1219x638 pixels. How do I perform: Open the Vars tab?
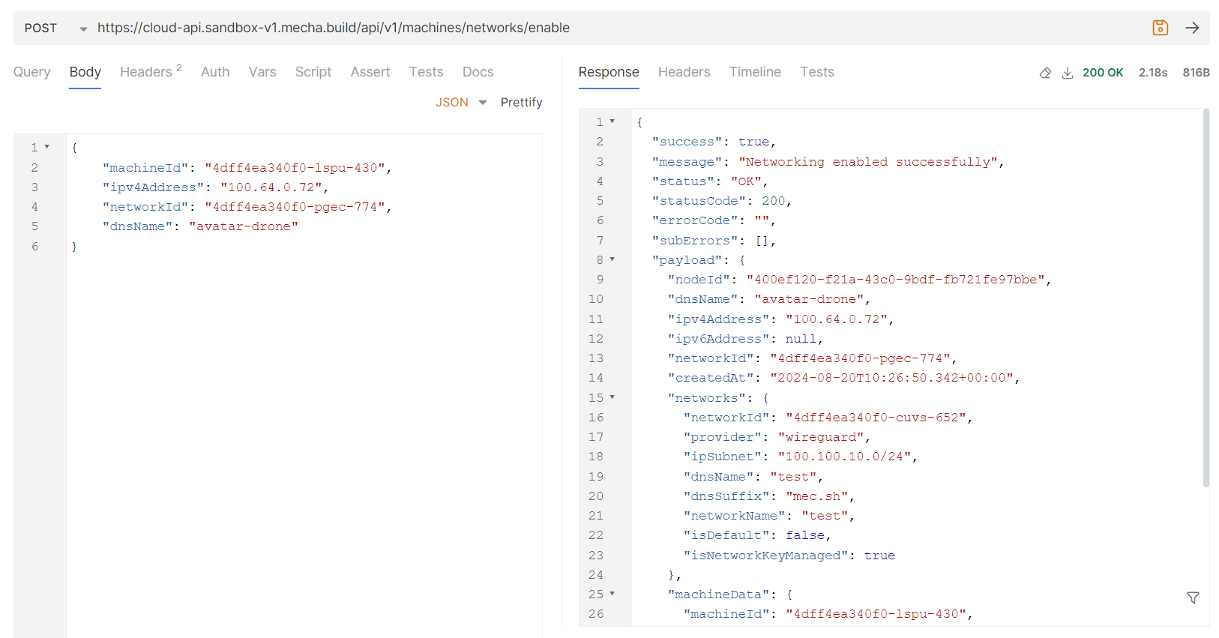(x=262, y=72)
